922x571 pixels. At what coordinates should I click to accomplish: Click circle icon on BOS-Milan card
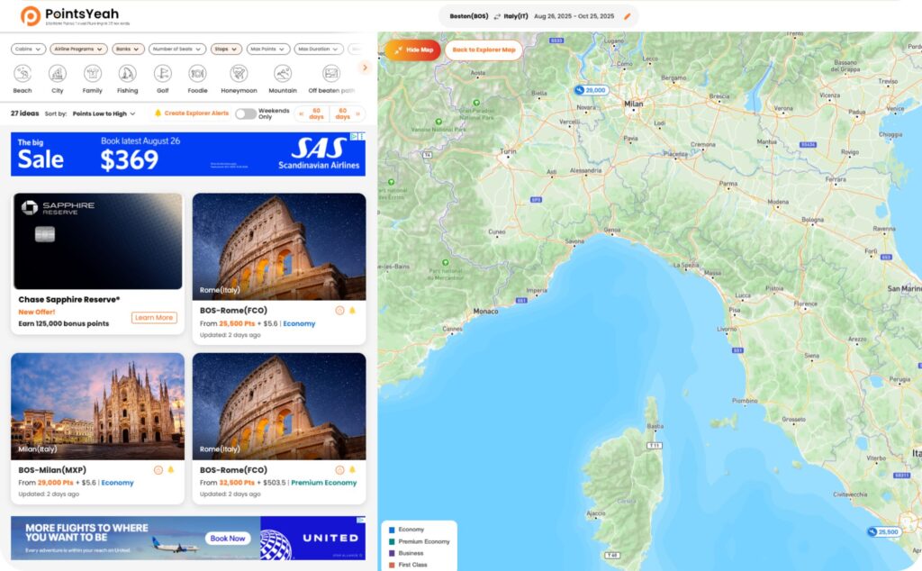158,470
